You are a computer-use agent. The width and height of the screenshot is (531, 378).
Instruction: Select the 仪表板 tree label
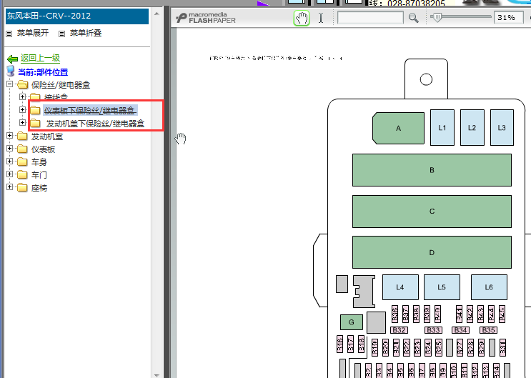point(43,149)
